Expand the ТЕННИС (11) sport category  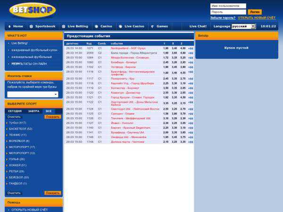18,135
